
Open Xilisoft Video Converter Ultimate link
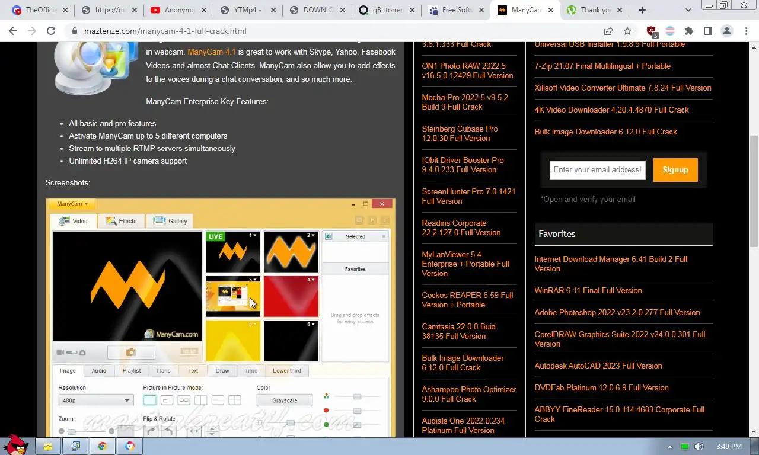click(623, 88)
